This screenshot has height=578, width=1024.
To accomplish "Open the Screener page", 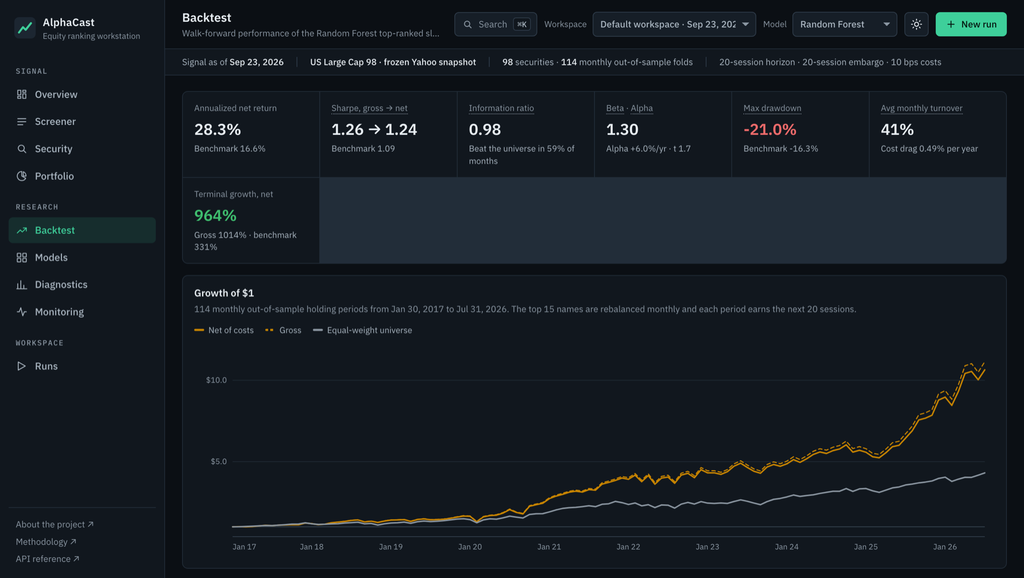I will 82,122.
